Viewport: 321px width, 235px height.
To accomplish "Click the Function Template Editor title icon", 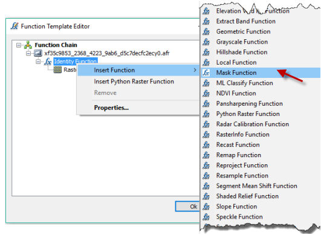I will pos(15,26).
